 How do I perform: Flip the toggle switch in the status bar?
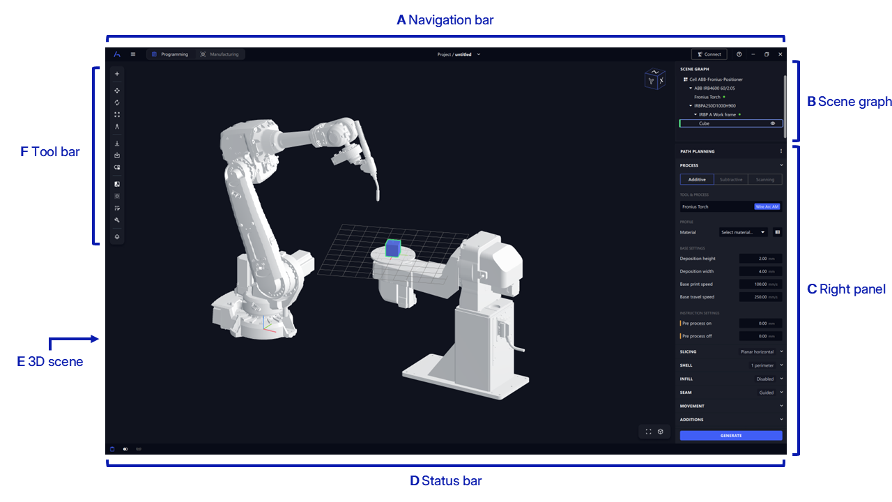(125, 449)
